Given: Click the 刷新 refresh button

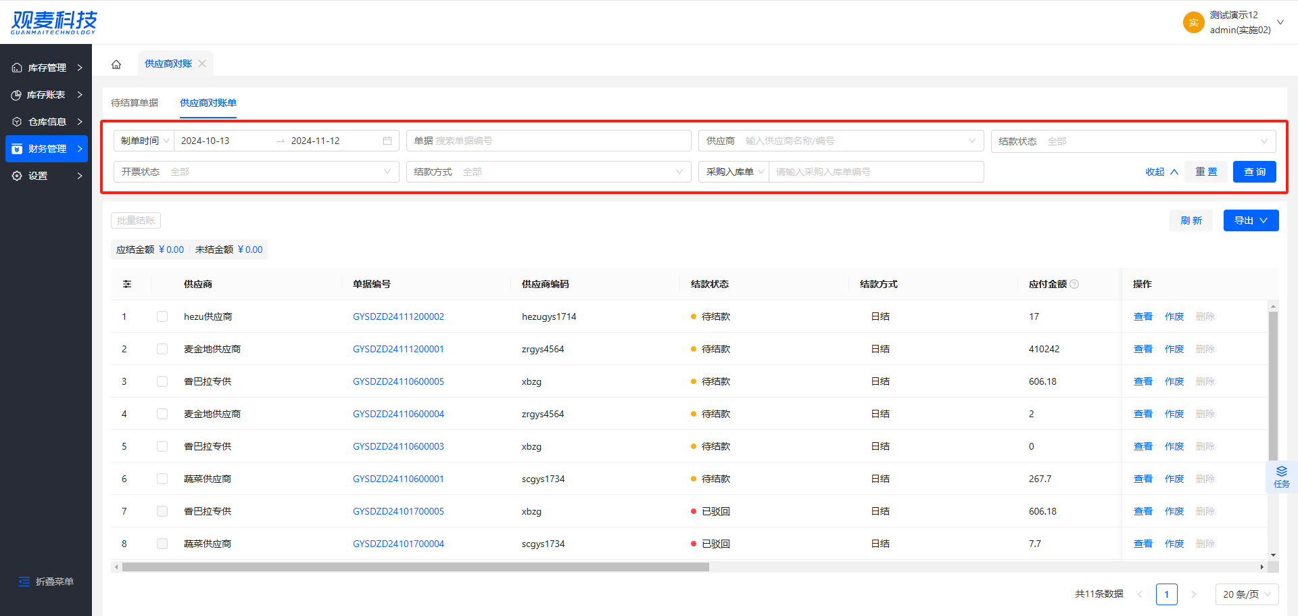Looking at the screenshot, I should [x=1191, y=220].
